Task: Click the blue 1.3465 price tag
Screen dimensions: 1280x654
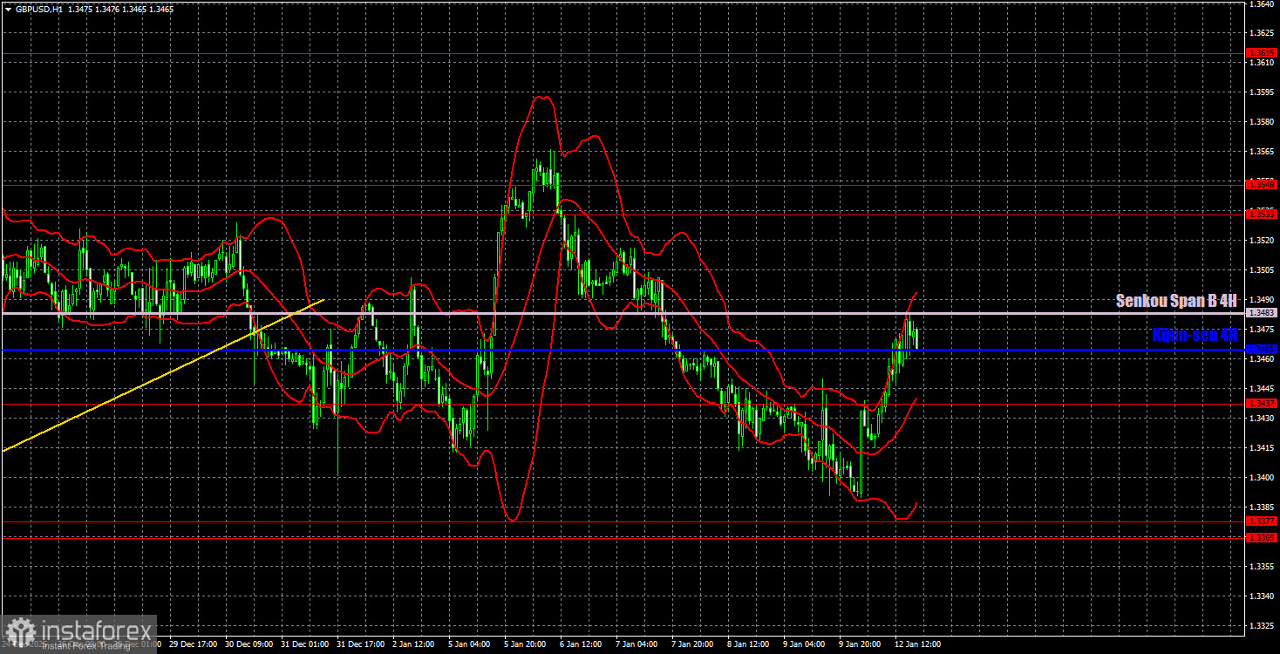Action: point(1261,351)
